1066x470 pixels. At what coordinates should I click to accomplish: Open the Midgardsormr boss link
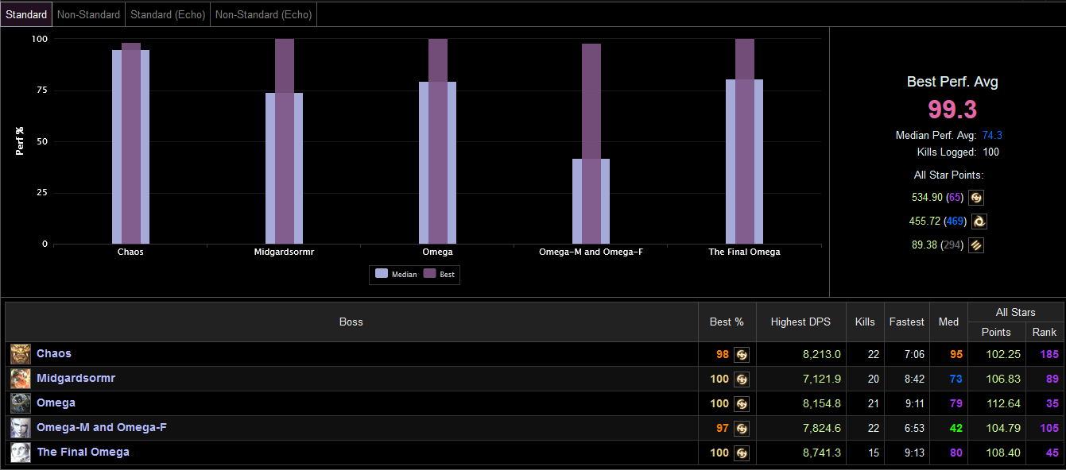pos(76,379)
